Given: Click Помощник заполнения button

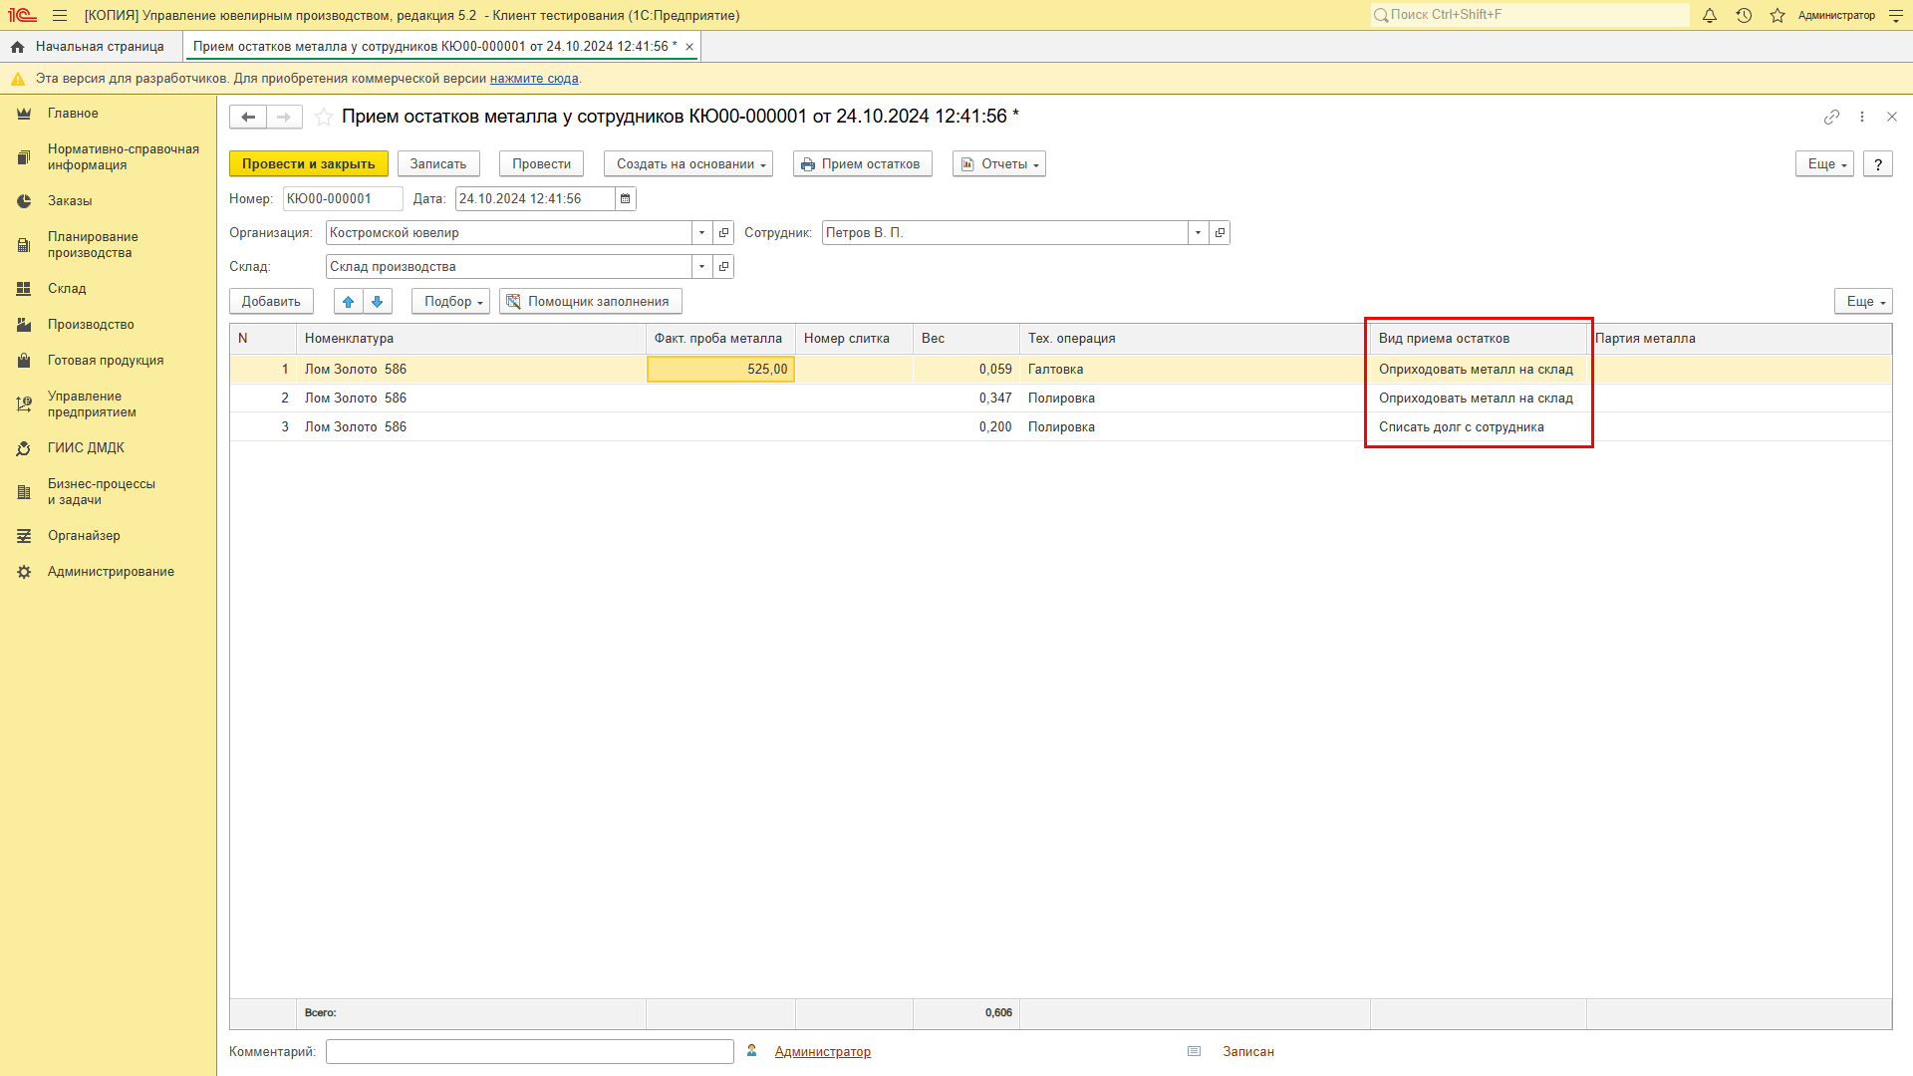Looking at the screenshot, I should pyautogui.click(x=591, y=302).
